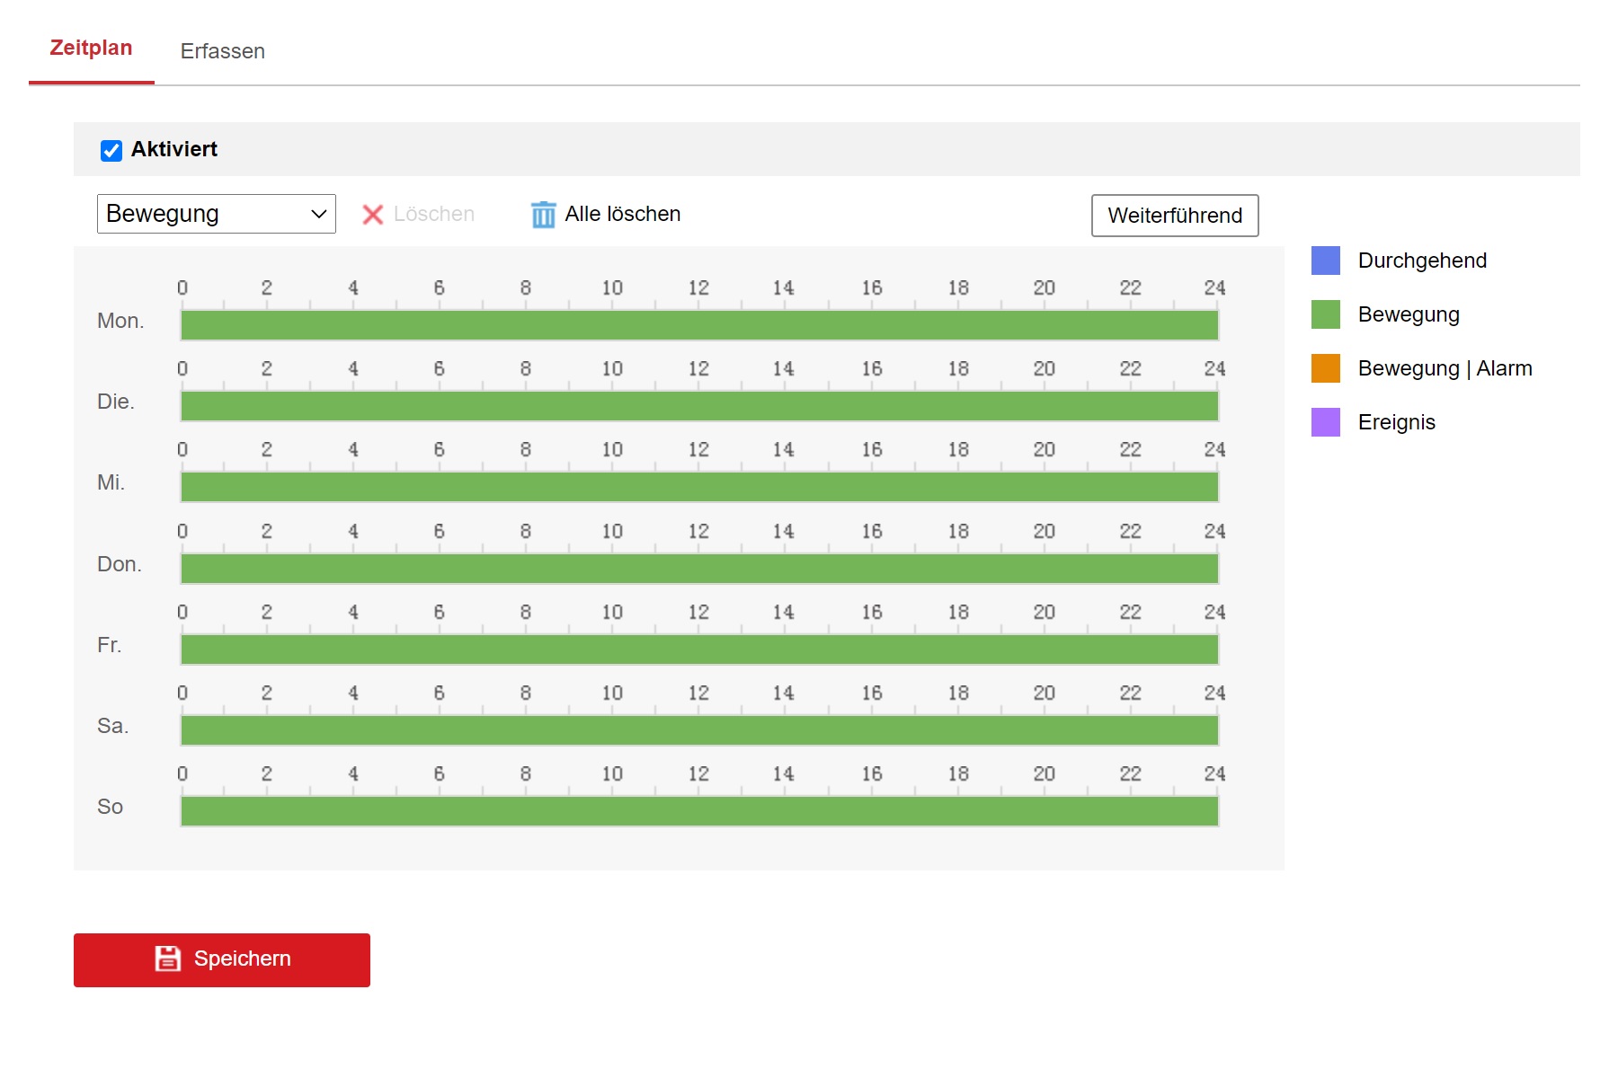Click the red X Löschen icon

coord(372,215)
